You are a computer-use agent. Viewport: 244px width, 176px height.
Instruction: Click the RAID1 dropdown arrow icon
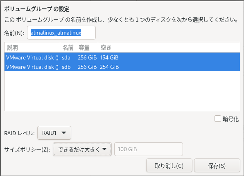[64, 133]
